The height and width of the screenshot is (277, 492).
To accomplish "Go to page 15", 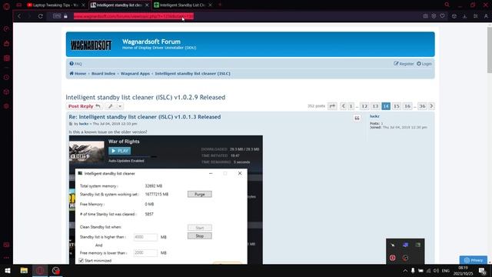I will [x=397, y=106].
